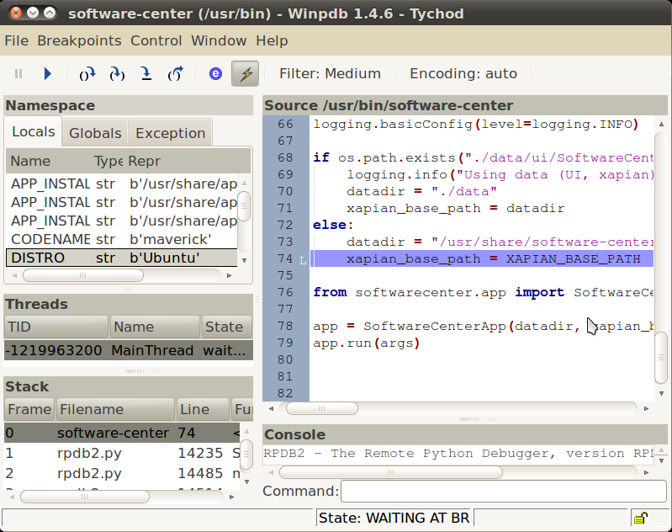
Task: Toggle the lightning Trap exceptions button
Action: [x=246, y=74]
